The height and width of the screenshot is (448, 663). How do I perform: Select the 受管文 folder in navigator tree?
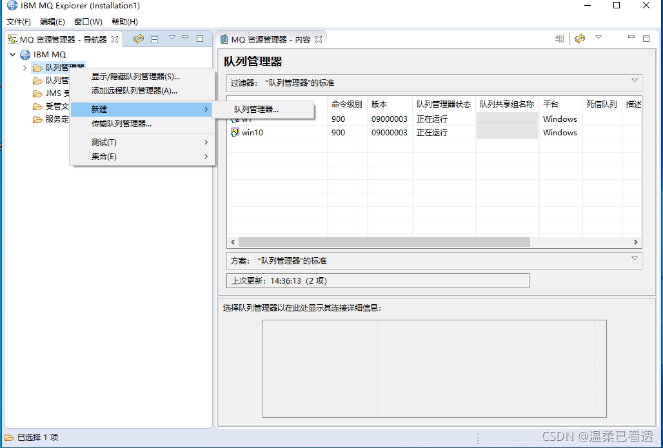point(51,106)
